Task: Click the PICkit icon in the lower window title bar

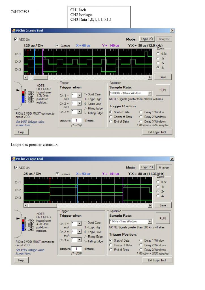Action: [13, 159]
